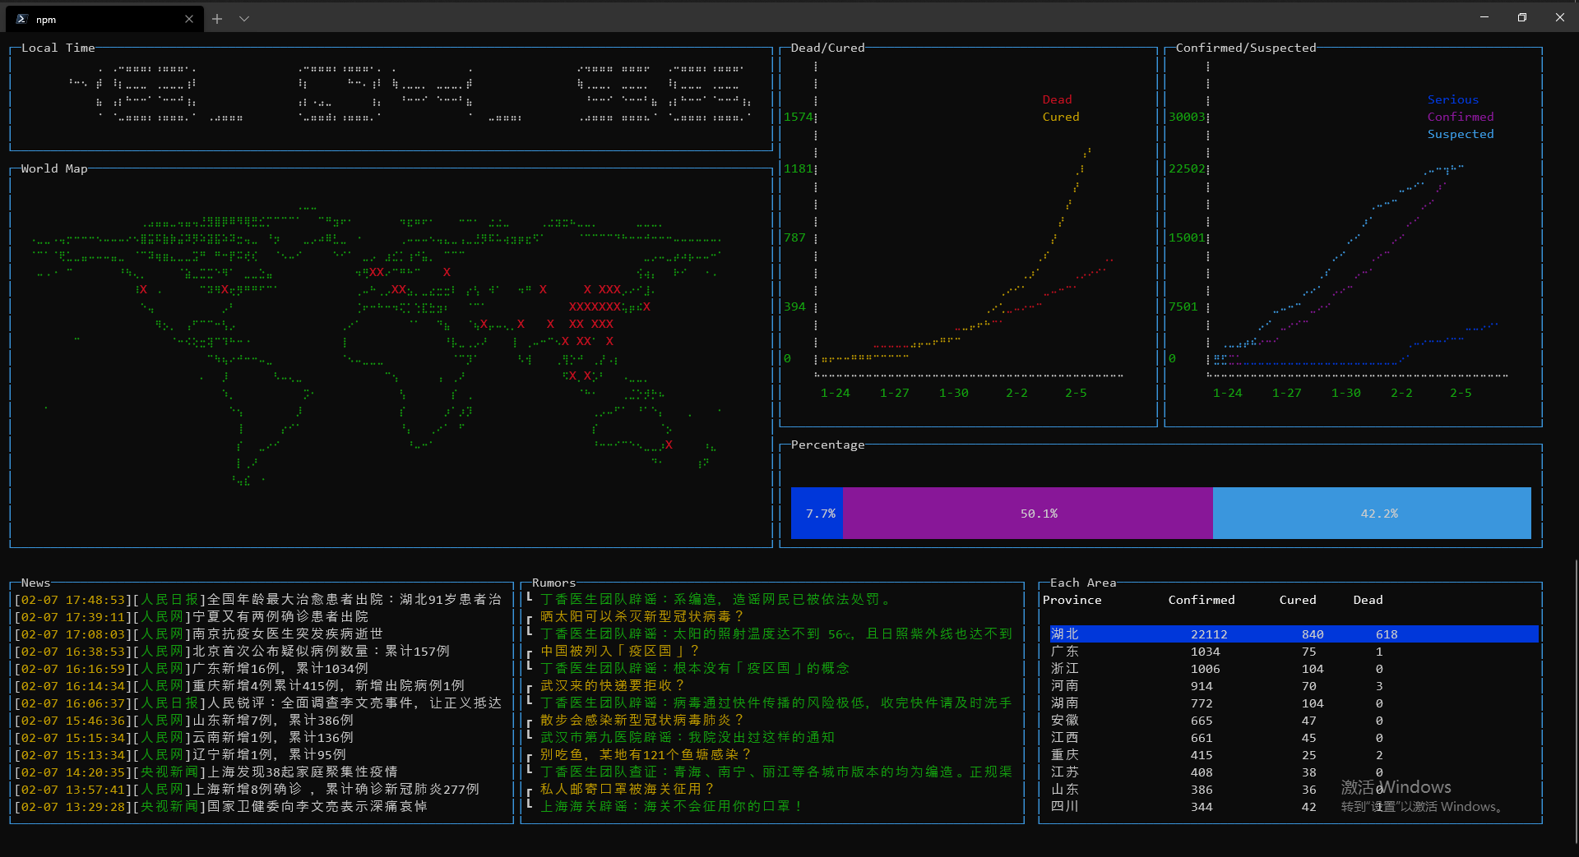Click the 22112 confirmed value for 湖北
Image resolution: width=1579 pixels, height=857 pixels.
tap(1209, 634)
